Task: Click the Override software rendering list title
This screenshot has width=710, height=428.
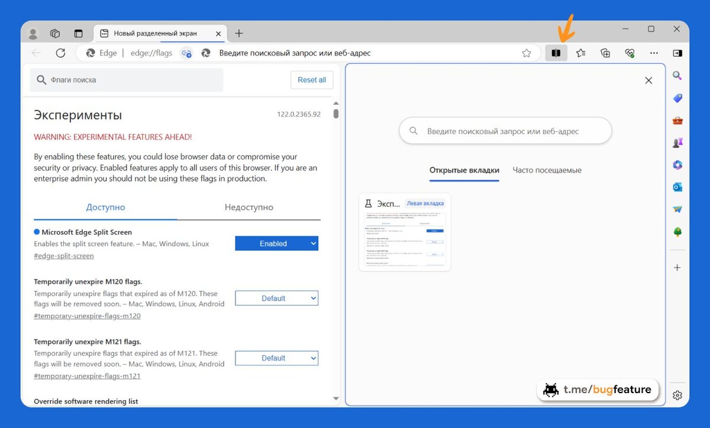Action: 86,401
